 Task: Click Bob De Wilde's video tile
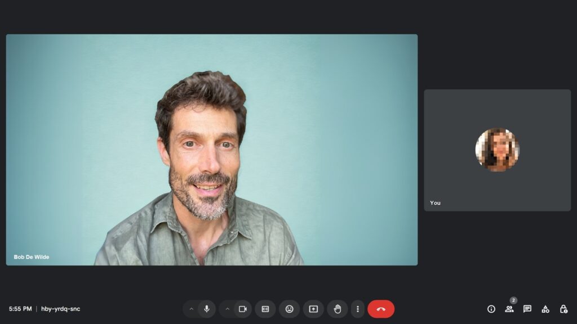point(212,150)
